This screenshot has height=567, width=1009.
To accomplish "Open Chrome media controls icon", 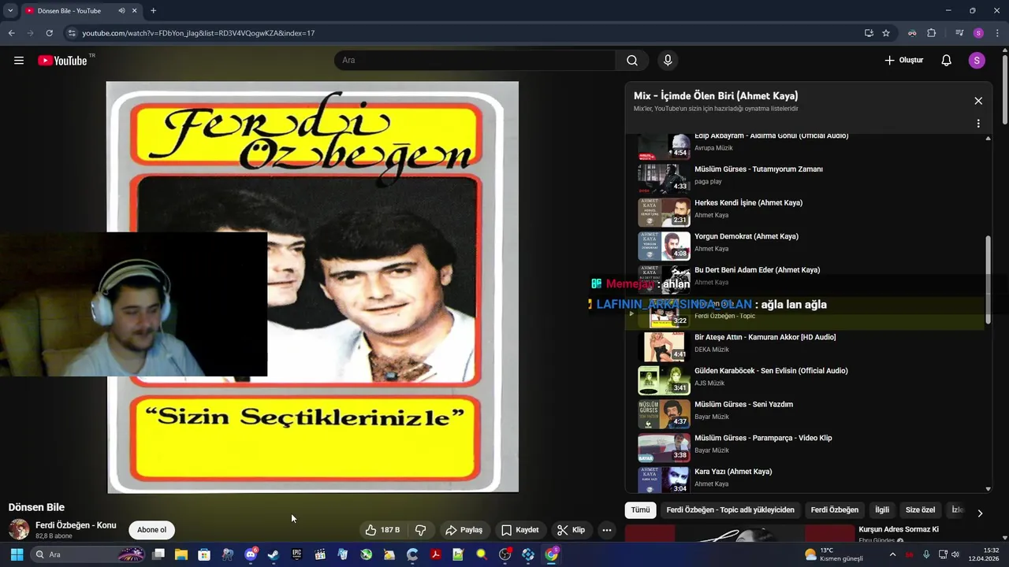I will tap(959, 33).
